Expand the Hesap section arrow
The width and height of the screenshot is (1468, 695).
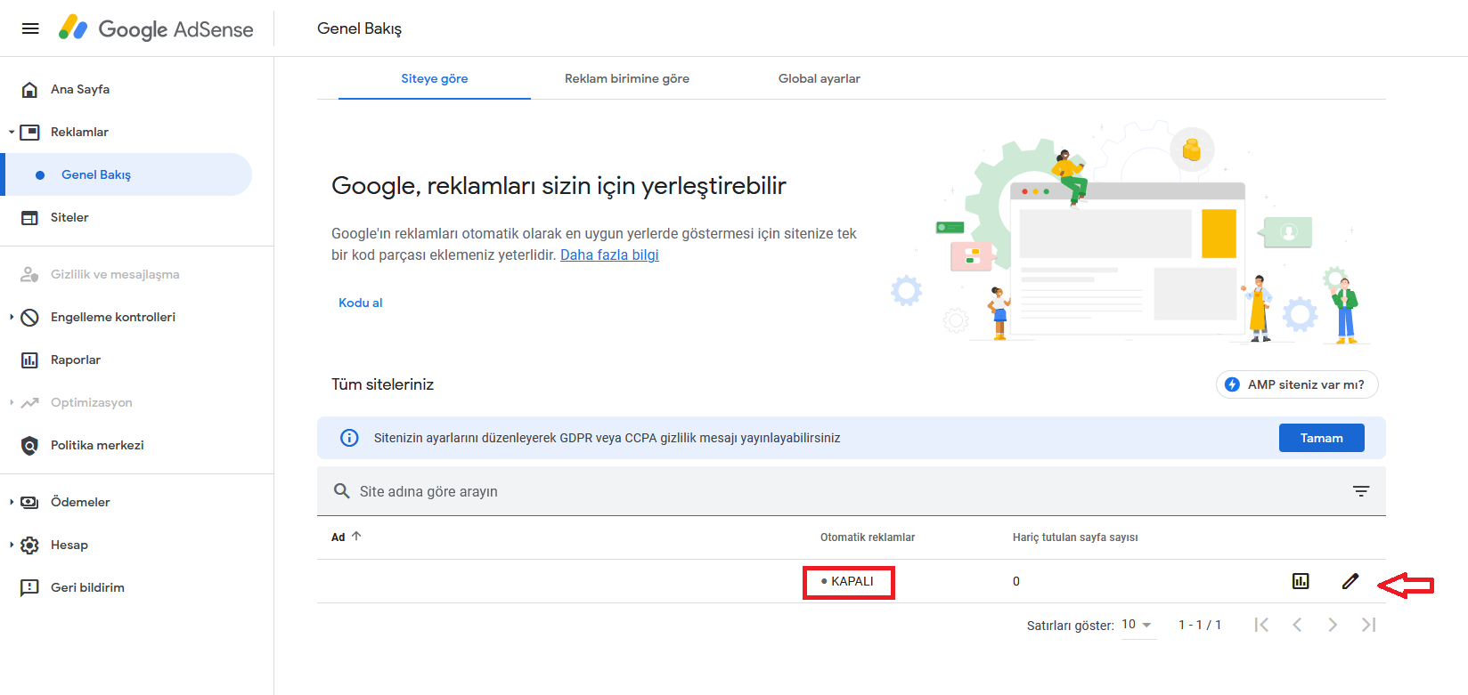point(12,545)
